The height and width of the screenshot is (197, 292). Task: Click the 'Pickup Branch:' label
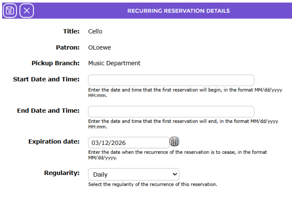55,63
